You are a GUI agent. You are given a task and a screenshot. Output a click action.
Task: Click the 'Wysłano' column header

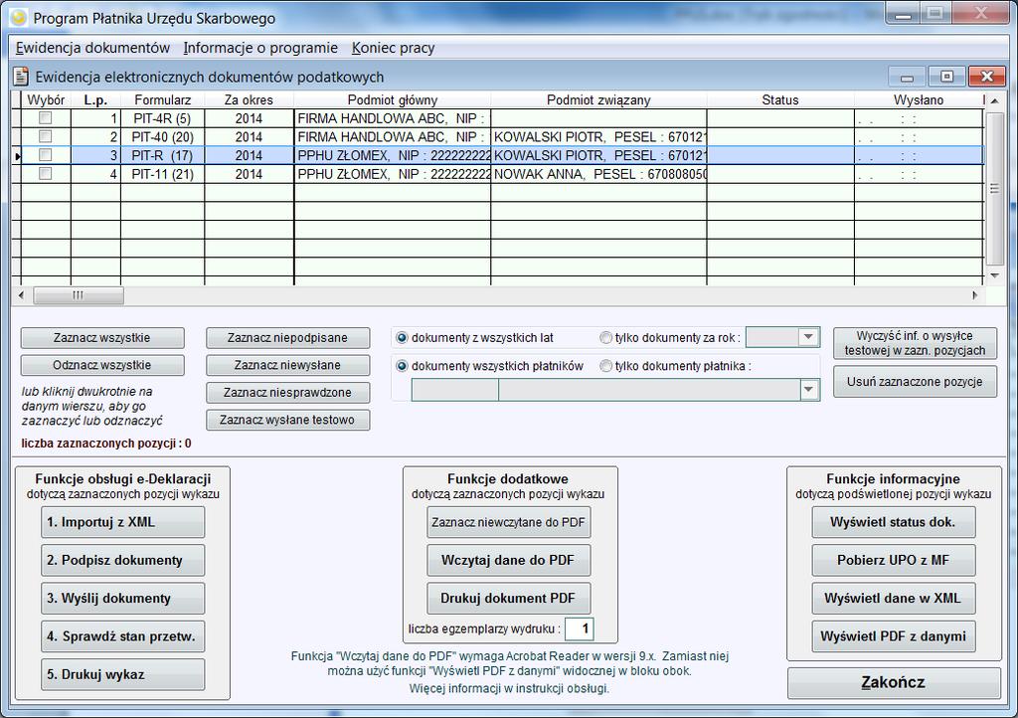(x=918, y=100)
